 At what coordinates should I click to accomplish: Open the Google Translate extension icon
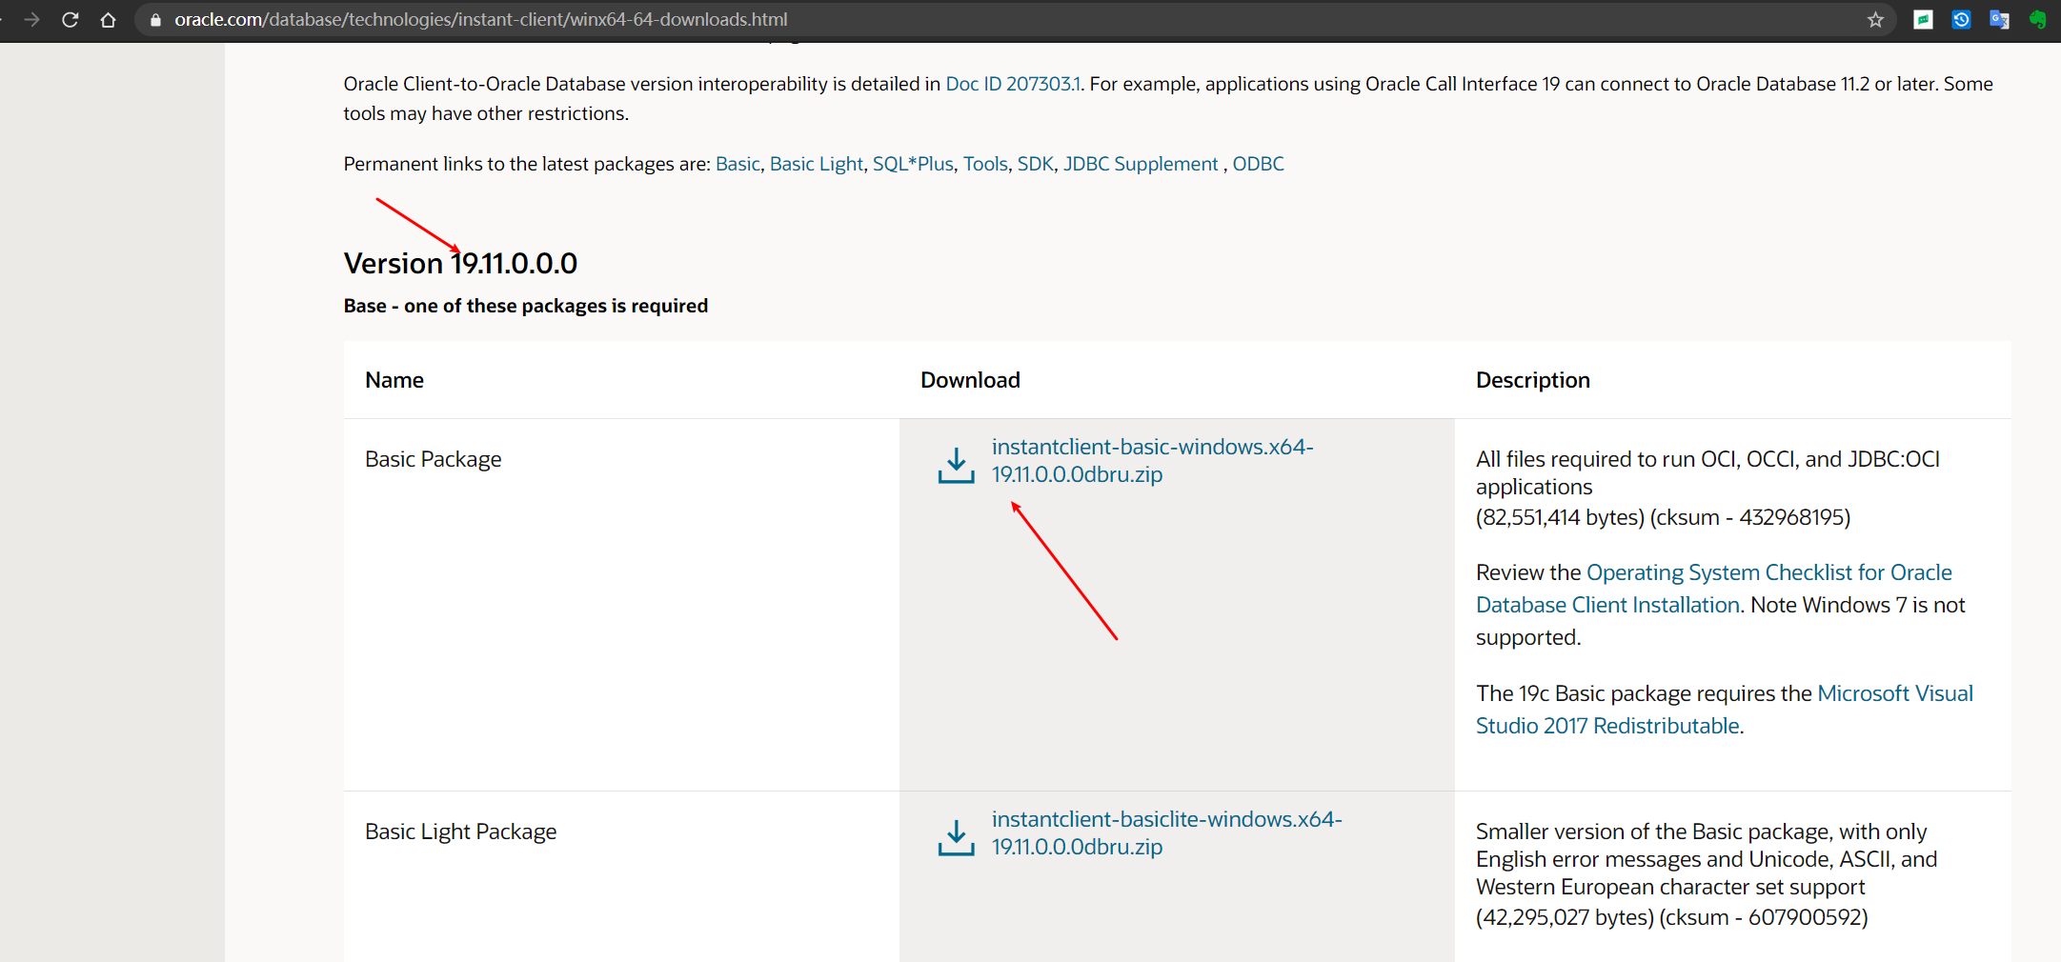pyautogui.click(x=1999, y=19)
